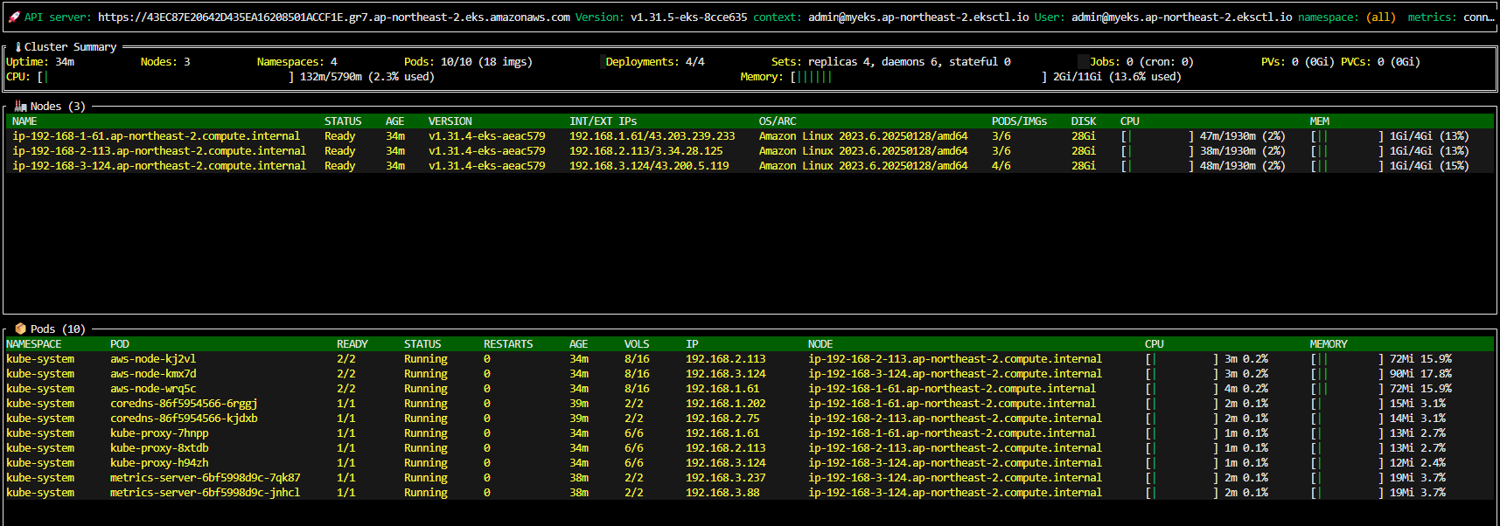
Task: Select pod kube-proxy-8xtdb
Action: point(750,447)
